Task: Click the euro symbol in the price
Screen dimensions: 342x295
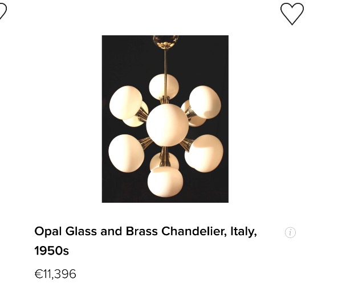Action: 39,274
